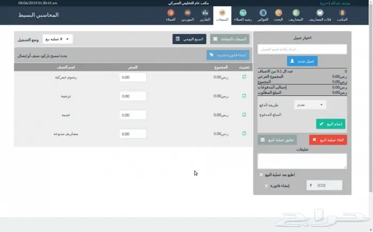Viewport: 373px width, 232px height.
Task: Click the green إتمام البيع button
Action: tap(331, 124)
